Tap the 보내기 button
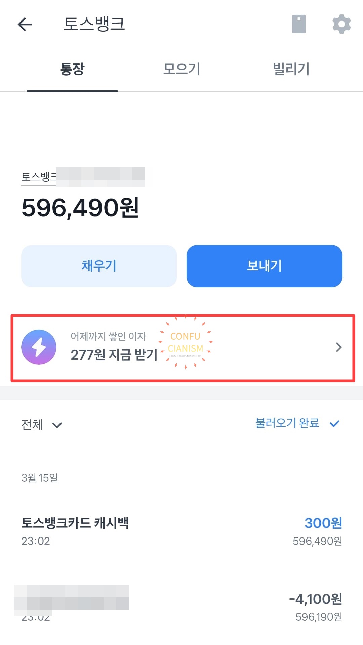 click(x=265, y=266)
